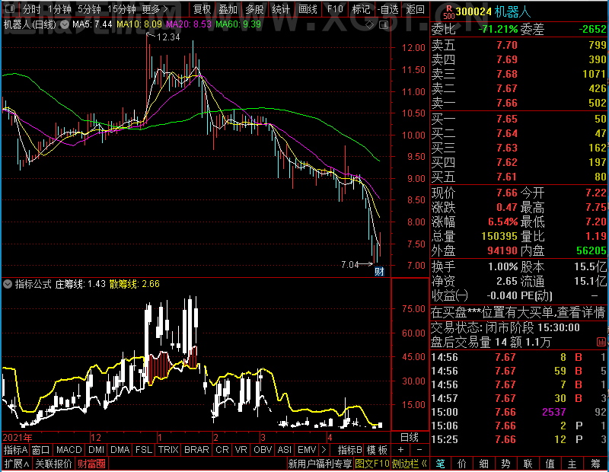609x472 pixels.
Task: Show more indicator tabs with > arrow
Action: (x=324, y=450)
